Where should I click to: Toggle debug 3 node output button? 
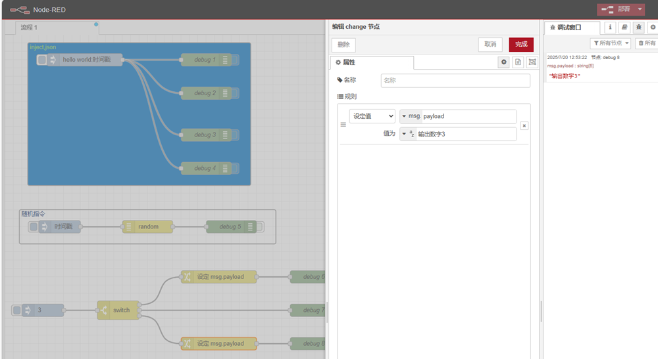coord(236,135)
